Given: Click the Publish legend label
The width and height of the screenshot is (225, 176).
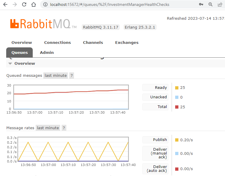Looking at the screenshot, I should [x=155, y=140].
